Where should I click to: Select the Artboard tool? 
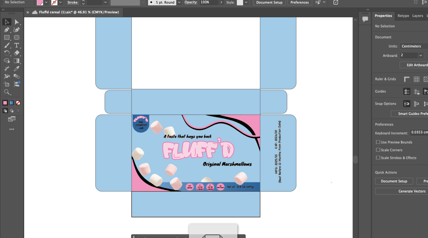coord(7,84)
